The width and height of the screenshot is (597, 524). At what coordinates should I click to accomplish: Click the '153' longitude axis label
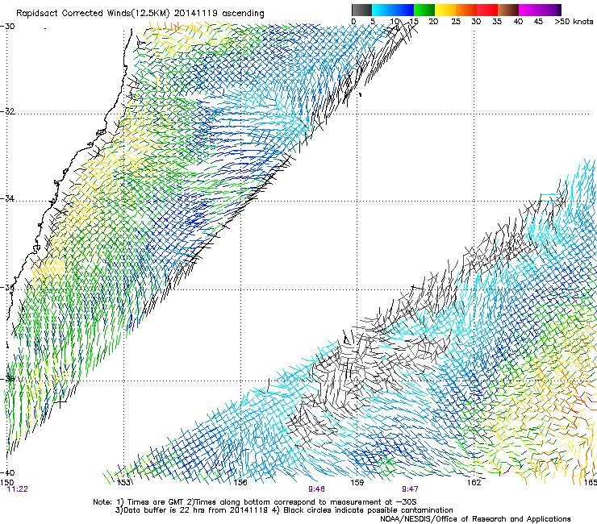point(123,482)
